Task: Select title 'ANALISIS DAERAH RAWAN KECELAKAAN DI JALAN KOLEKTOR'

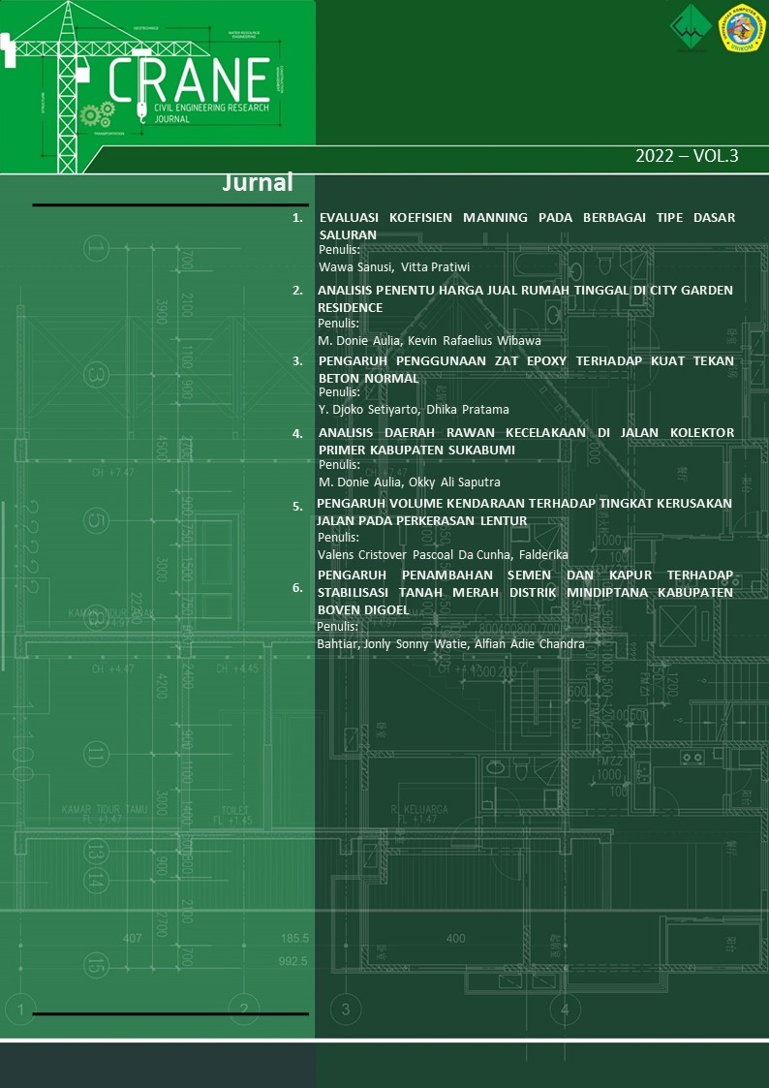Action: tap(526, 433)
